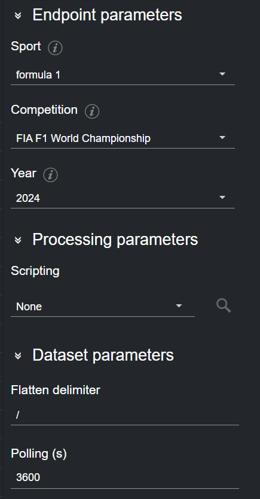Click the 'None' scripting value
This screenshot has height=499, width=260.
click(29, 307)
